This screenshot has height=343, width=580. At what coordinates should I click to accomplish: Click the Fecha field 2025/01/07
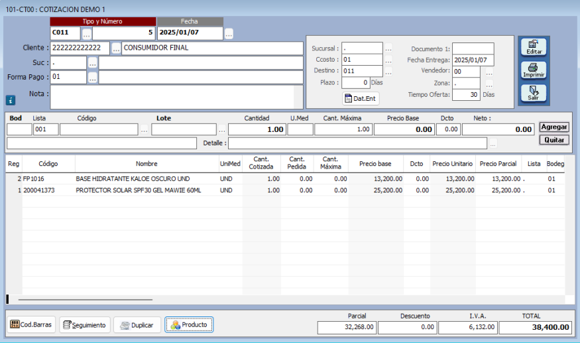pyautogui.click(x=190, y=33)
